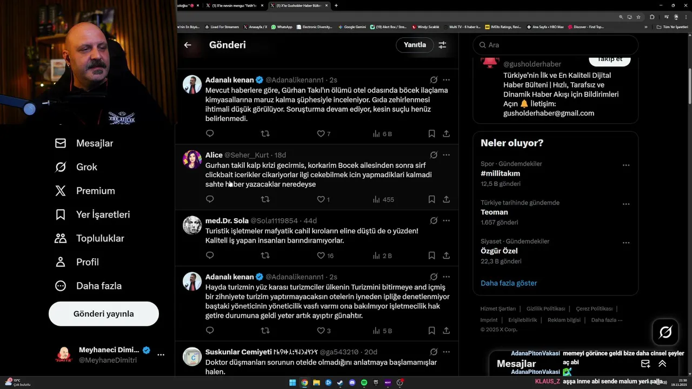692x389 pixels.
Task: Share the first Adanalı kenan post
Action: click(447, 133)
